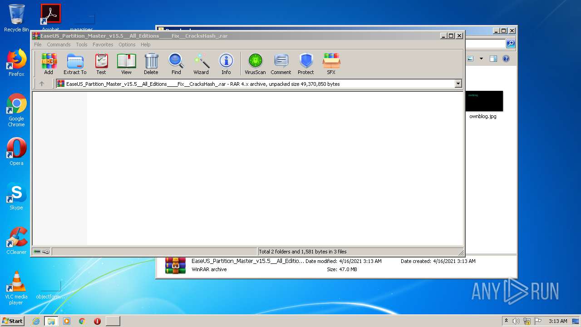Open archive Info icon
The image size is (581, 327).
coord(226,64)
